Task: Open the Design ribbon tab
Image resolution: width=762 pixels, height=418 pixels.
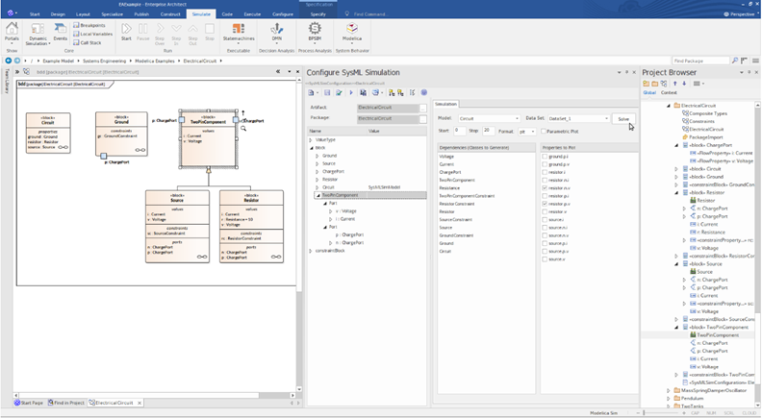Action: point(58,14)
